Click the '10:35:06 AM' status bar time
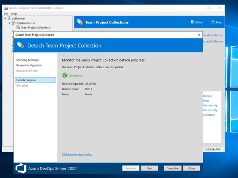The image size is (238, 178). point(212,149)
